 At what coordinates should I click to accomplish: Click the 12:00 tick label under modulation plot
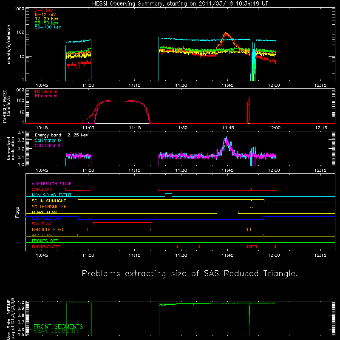pos(274,170)
